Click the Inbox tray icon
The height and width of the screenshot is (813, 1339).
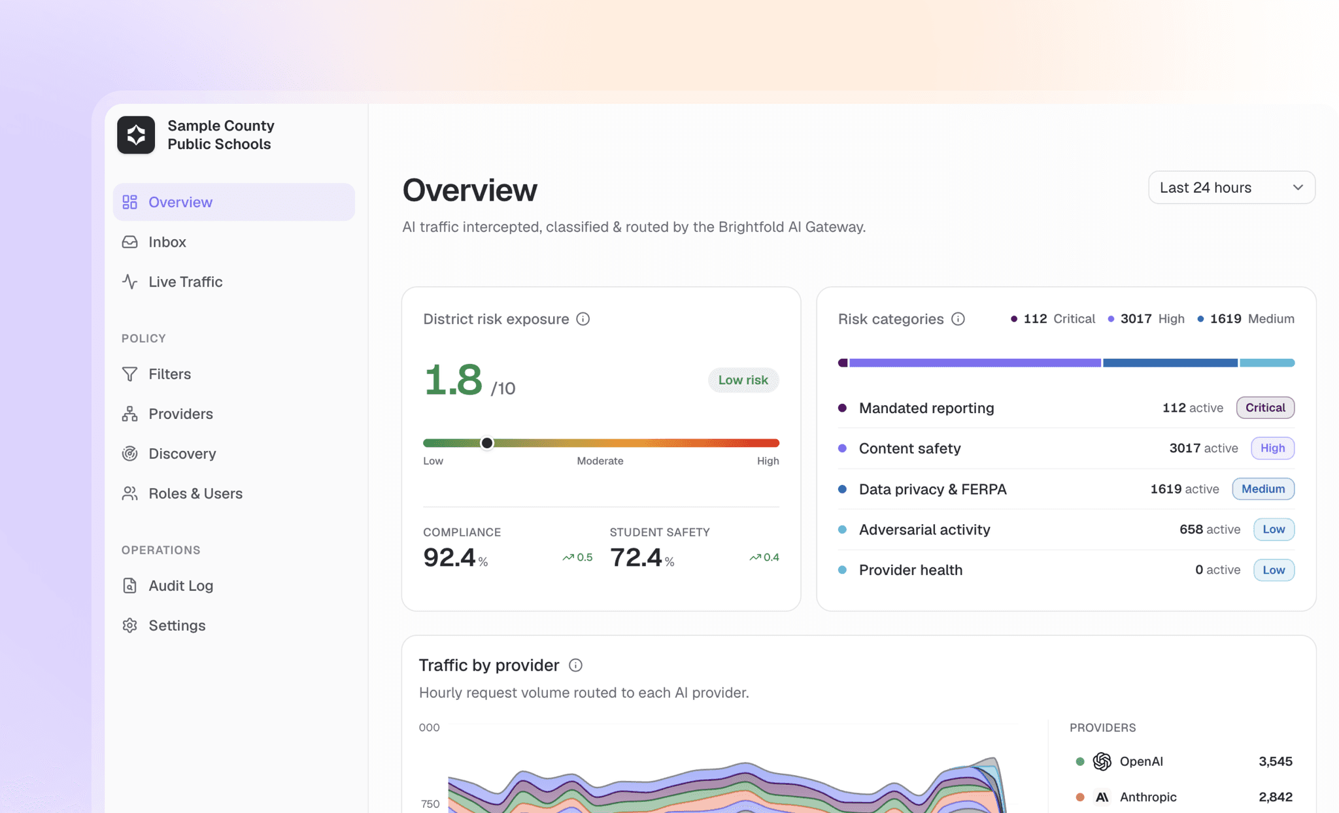click(x=129, y=242)
